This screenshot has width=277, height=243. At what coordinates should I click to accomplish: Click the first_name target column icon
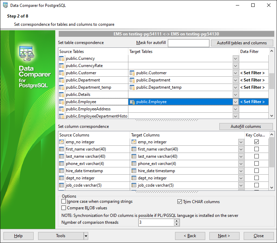[134, 149]
